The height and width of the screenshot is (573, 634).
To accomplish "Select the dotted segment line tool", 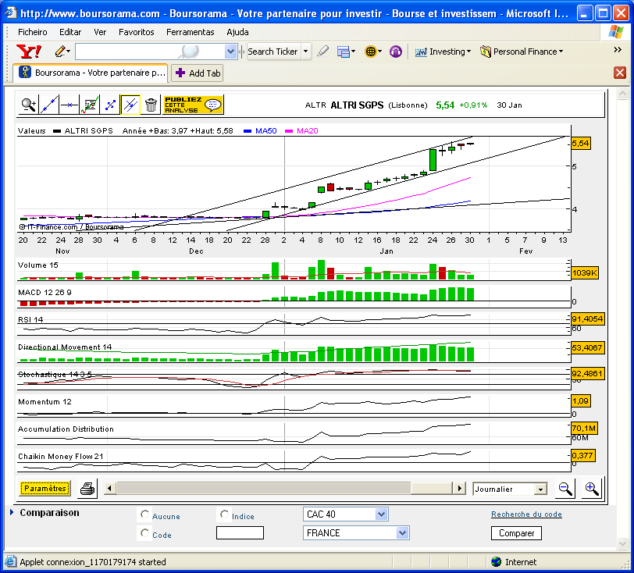I will pos(110,105).
